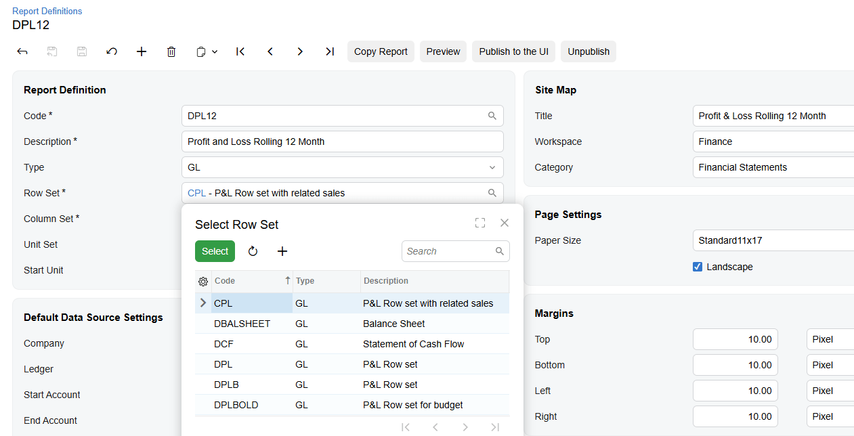Click the Category field Financial Statements
This screenshot has width=854, height=436.
(773, 167)
